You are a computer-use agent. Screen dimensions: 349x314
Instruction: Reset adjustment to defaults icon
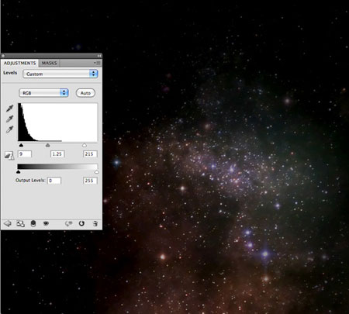81,223
